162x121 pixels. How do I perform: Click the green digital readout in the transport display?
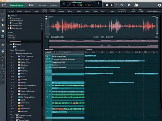pos(80,5)
